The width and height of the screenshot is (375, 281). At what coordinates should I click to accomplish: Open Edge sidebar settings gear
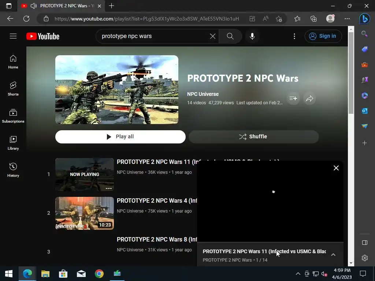click(364, 258)
